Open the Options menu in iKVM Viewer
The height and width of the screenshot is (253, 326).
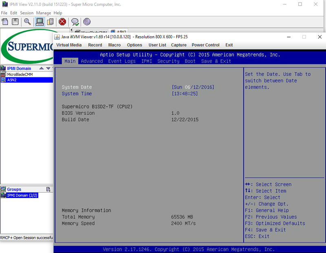click(x=134, y=45)
